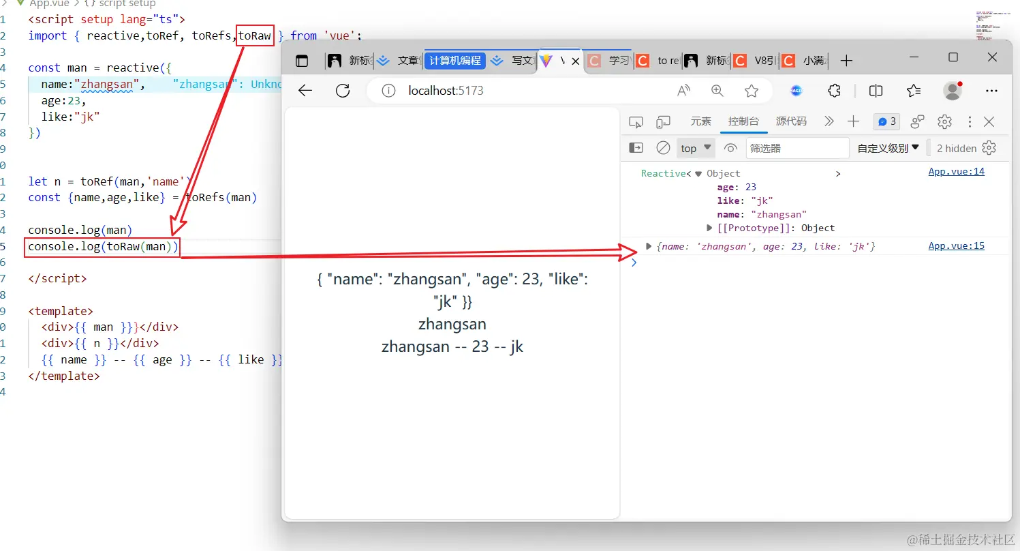Open DevTools settings gear
1020x551 pixels.
point(944,121)
